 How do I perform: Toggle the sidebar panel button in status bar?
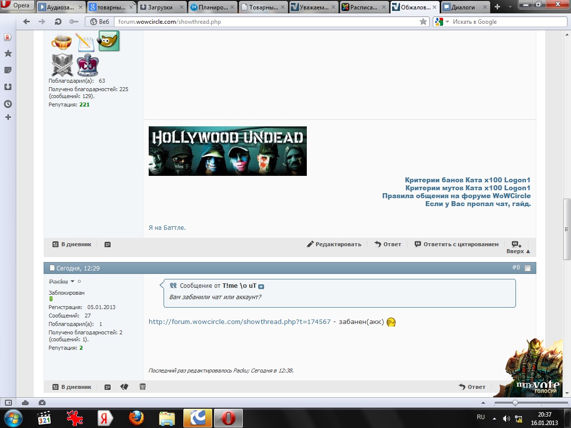8,403
